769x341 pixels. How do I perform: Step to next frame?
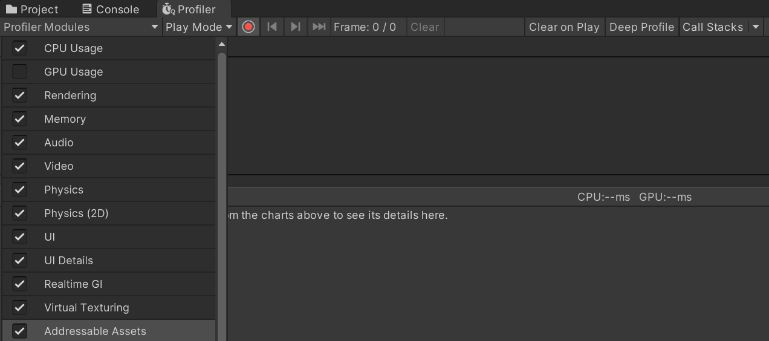295,27
